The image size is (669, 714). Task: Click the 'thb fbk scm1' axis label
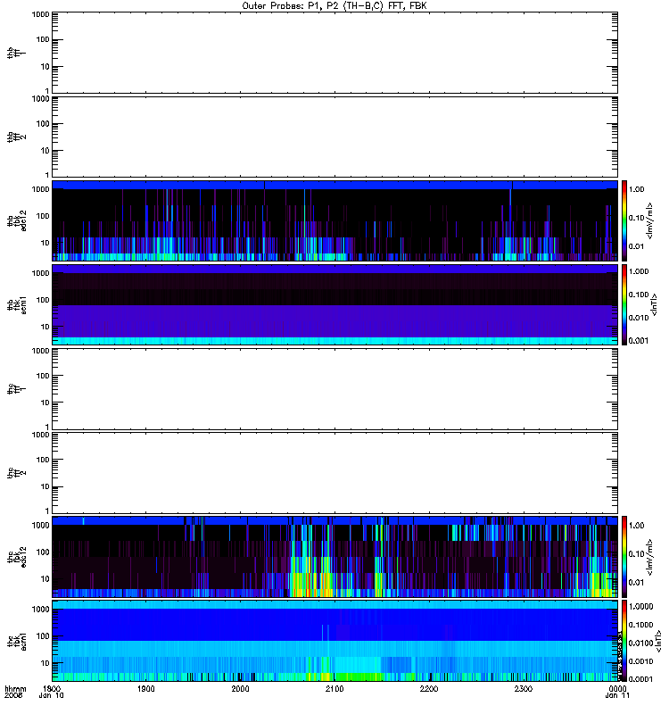pyautogui.click(x=17, y=304)
